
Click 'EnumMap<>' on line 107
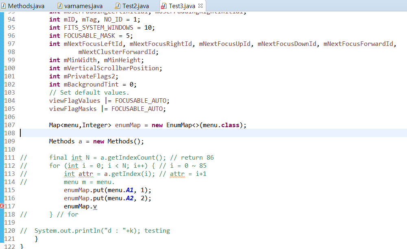[183, 125]
